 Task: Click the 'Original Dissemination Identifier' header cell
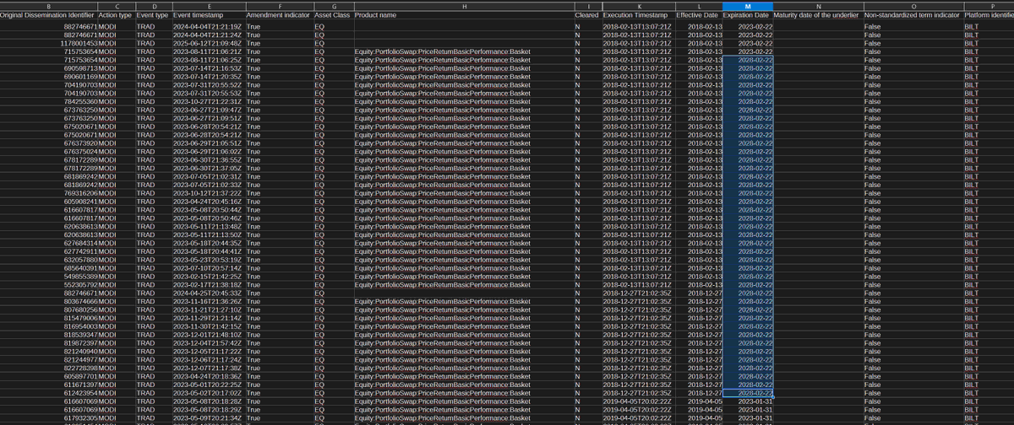(x=48, y=15)
